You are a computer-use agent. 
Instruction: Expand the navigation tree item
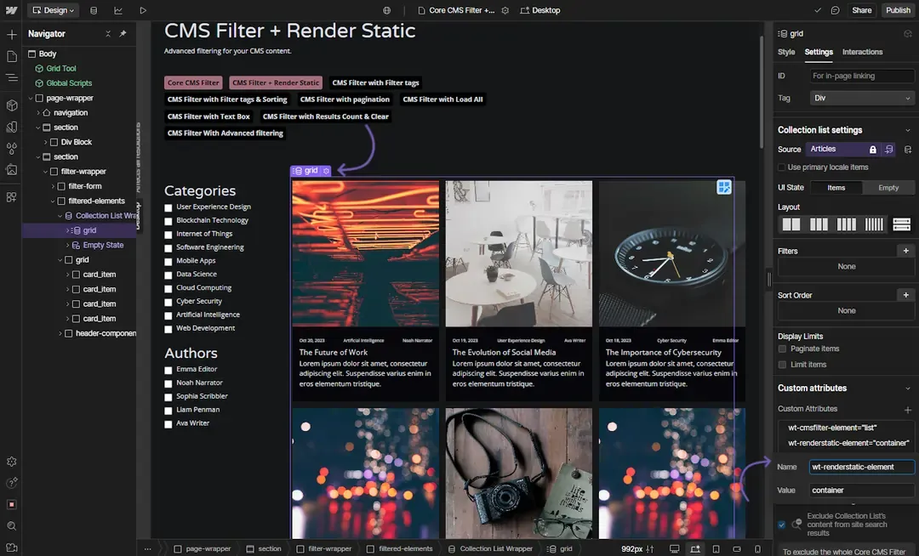[x=38, y=113]
